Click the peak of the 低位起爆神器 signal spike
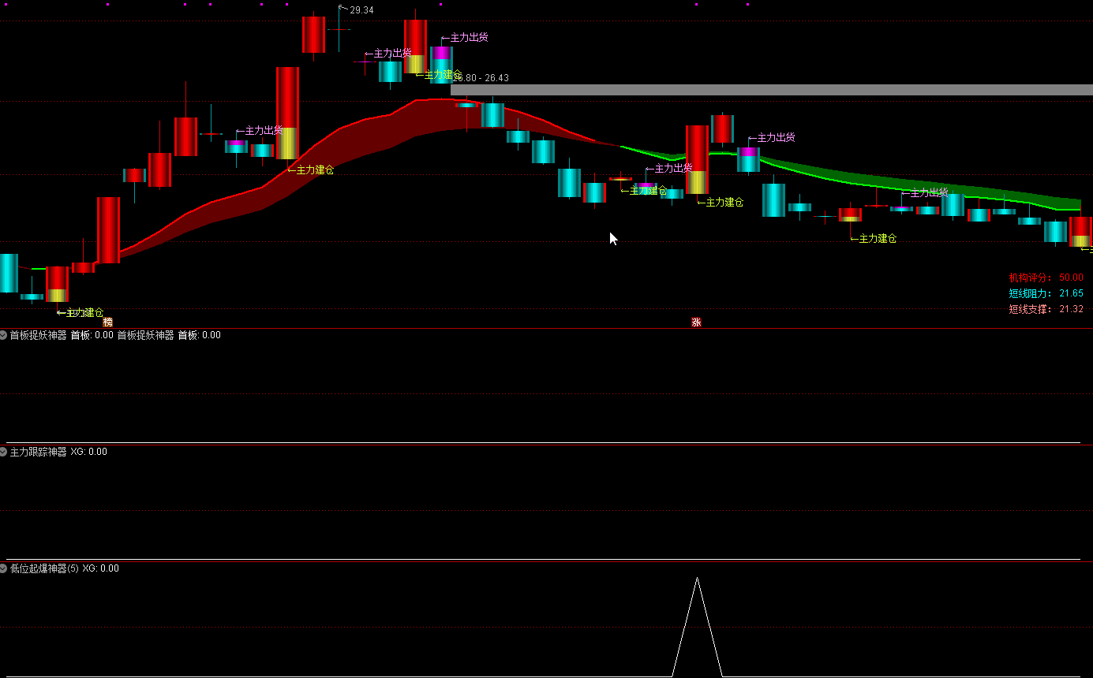The width and height of the screenshot is (1093, 678). tap(697, 579)
